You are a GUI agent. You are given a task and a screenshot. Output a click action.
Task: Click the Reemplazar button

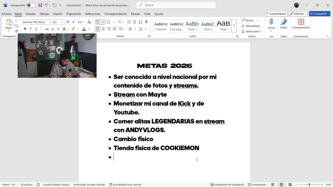(251, 26)
